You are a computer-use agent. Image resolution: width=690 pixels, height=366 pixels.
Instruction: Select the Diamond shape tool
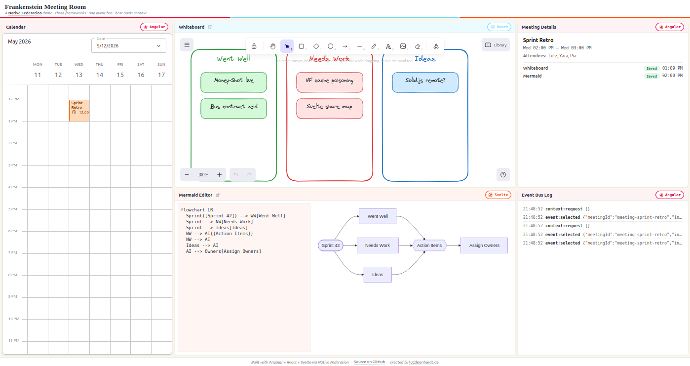point(316,46)
